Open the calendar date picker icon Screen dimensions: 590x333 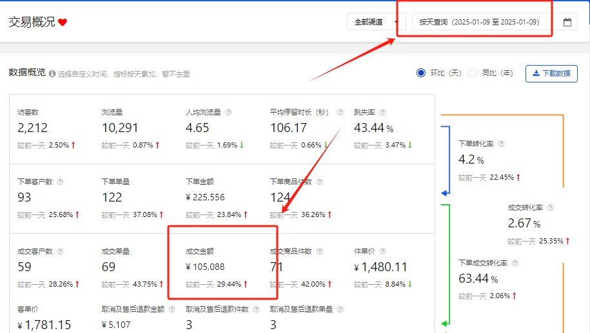tap(567, 22)
